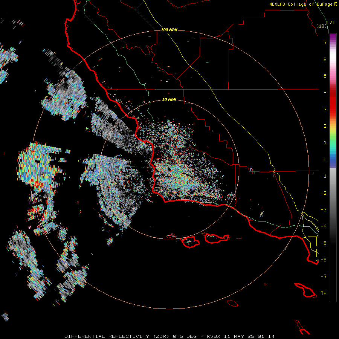Click the '6' value on color scale
This screenshot has width=339, height=339.
(x=325, y=59)
